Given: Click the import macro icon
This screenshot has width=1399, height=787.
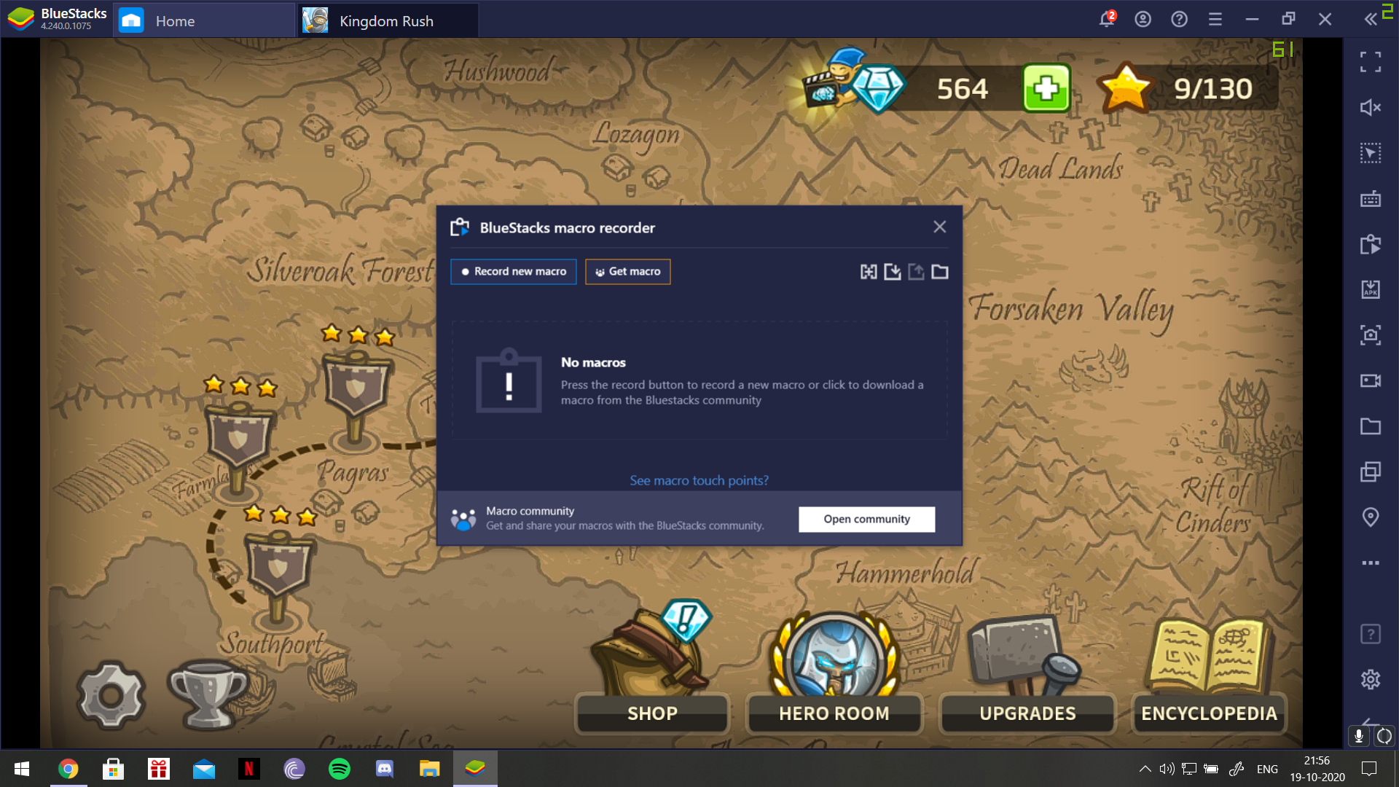Looking at the screenshot, I should (893, 272).
